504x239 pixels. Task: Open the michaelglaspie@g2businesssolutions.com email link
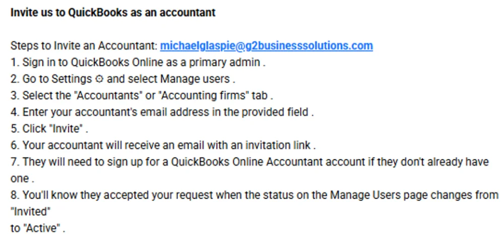tap(267, 46)
